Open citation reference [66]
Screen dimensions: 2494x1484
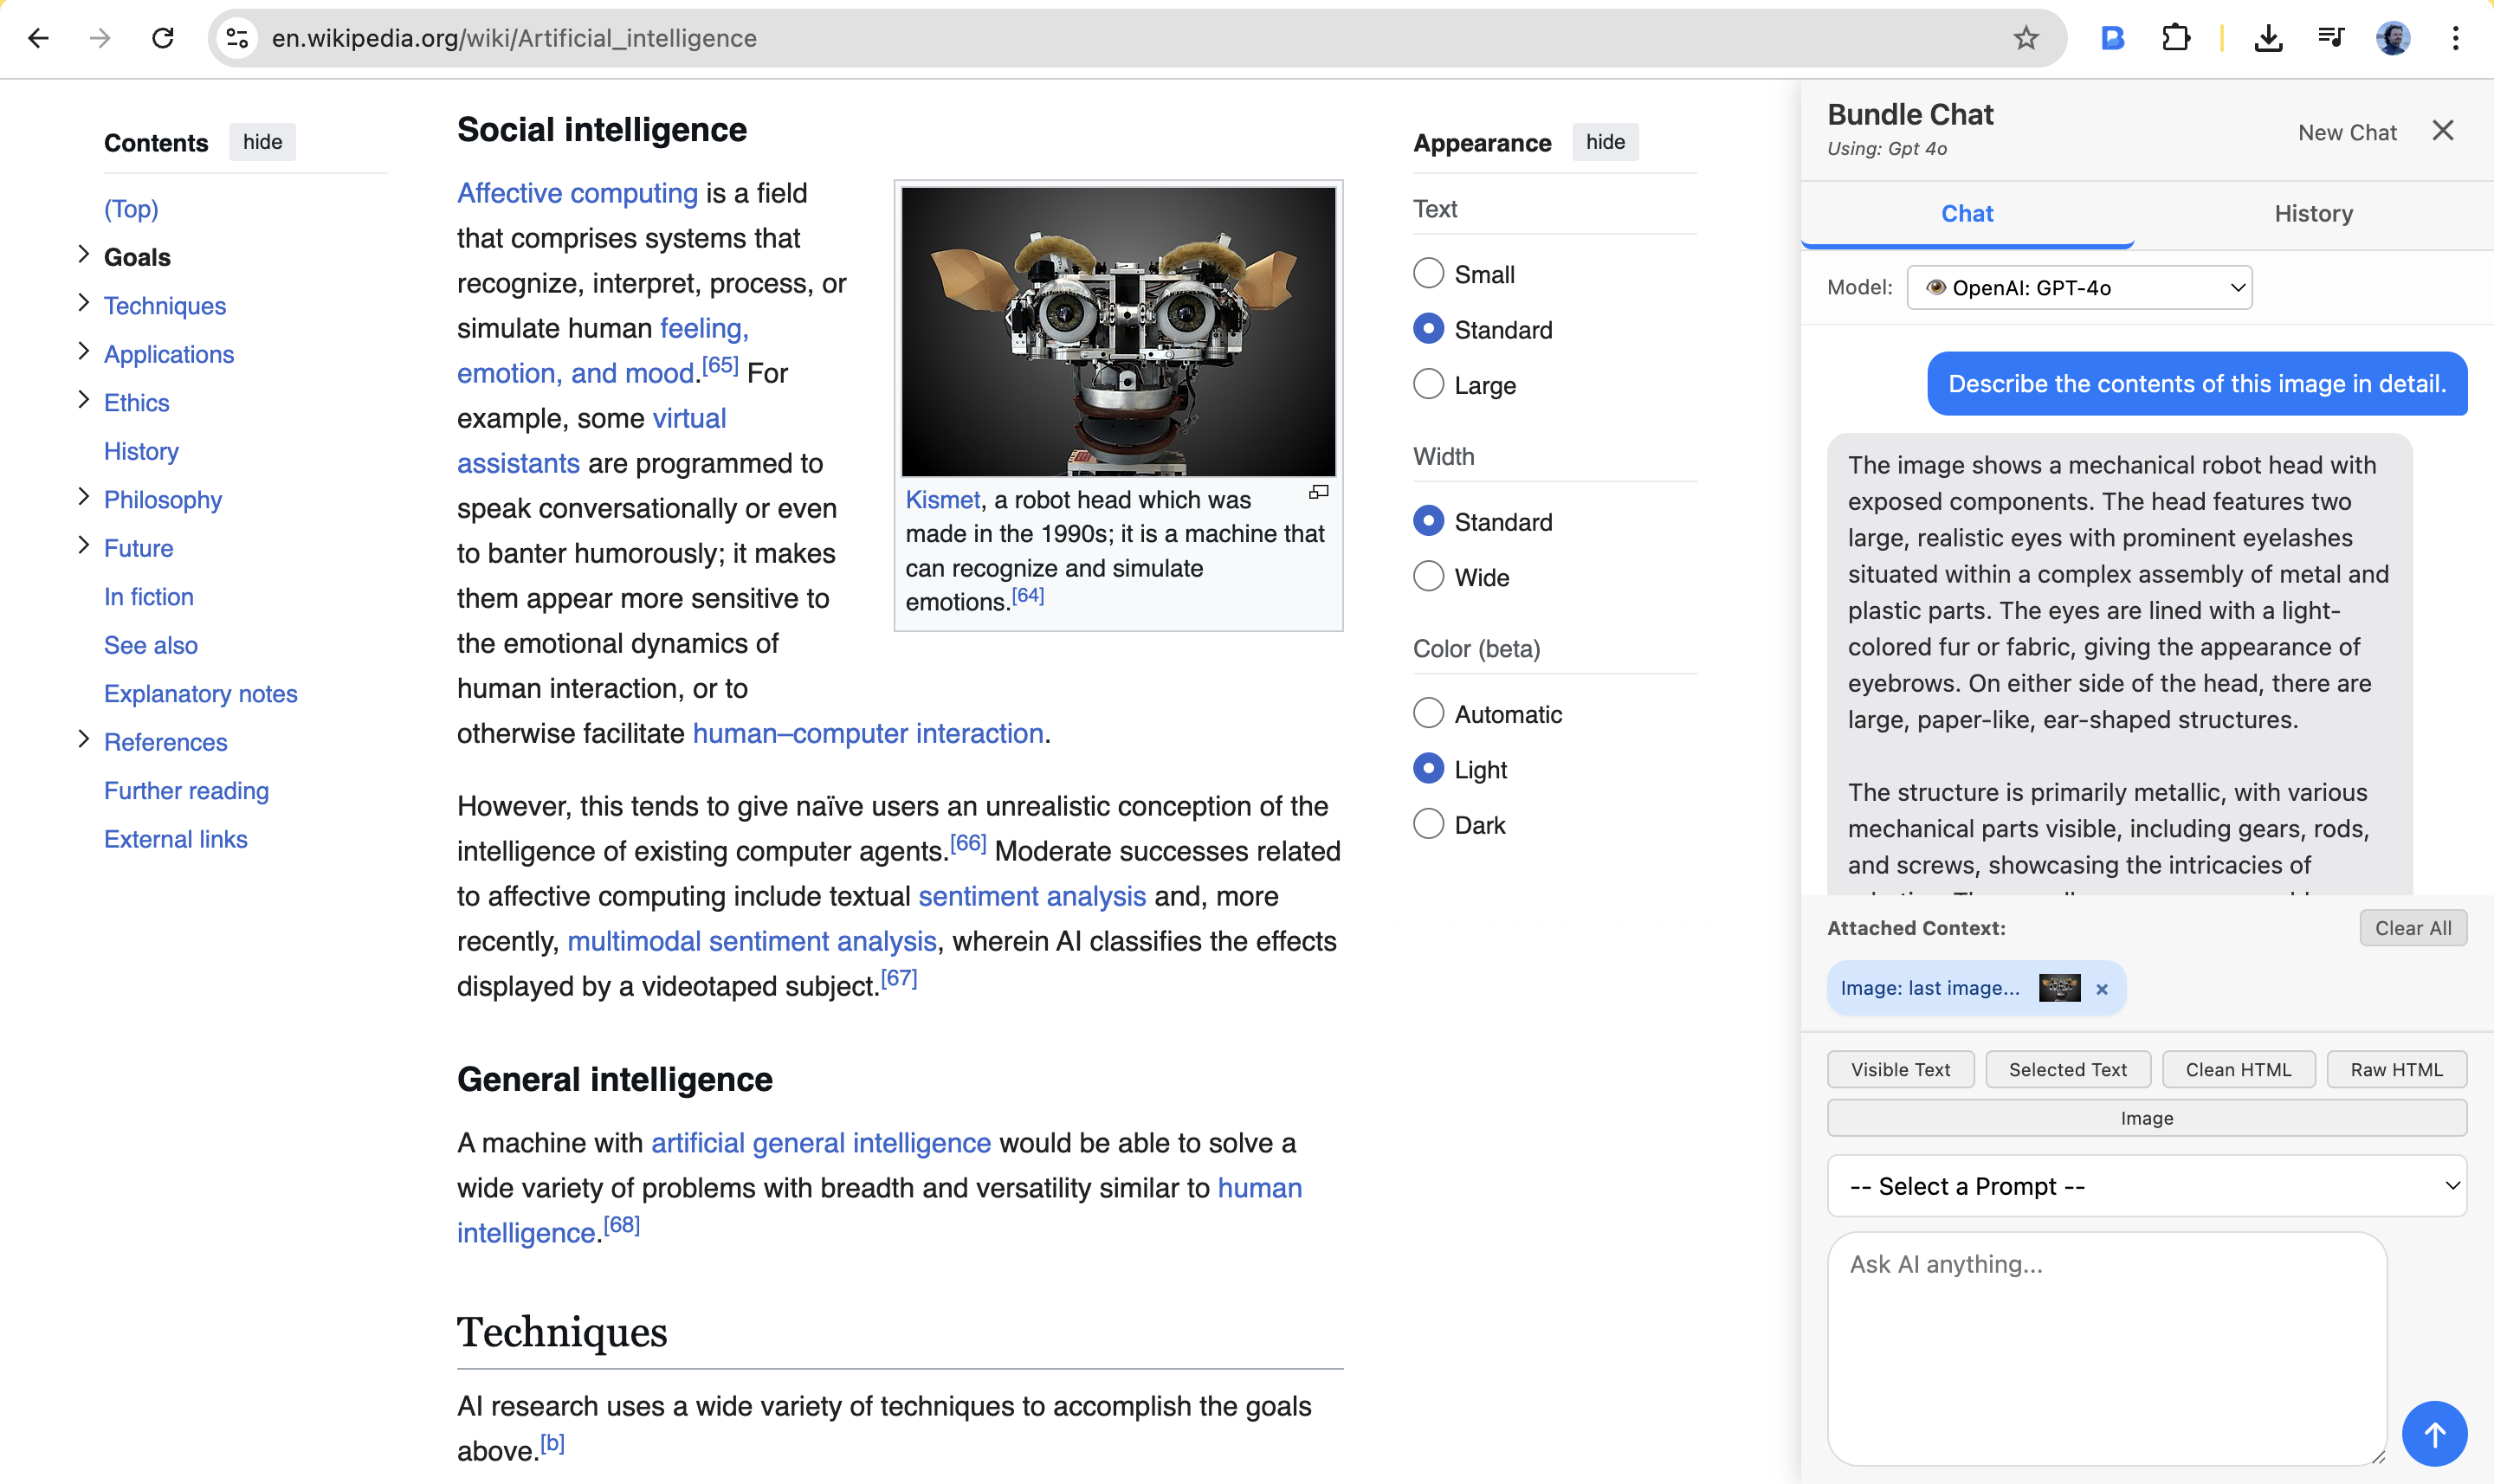click(968, 844)
